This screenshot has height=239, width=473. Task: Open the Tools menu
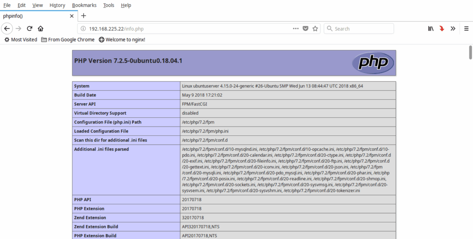pyautogui.click(x=109, y=5)
